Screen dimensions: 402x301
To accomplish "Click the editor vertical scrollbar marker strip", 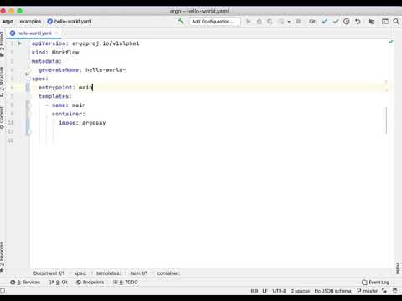I will click(x=387, y=120).
